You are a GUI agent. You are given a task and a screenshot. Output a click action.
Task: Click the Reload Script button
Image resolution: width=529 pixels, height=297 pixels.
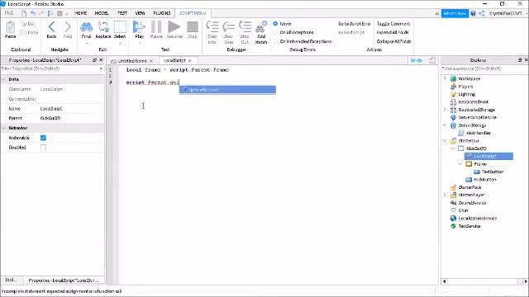click(351, 32)
